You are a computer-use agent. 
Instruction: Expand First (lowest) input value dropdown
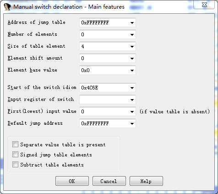click(x=132, y=111)
